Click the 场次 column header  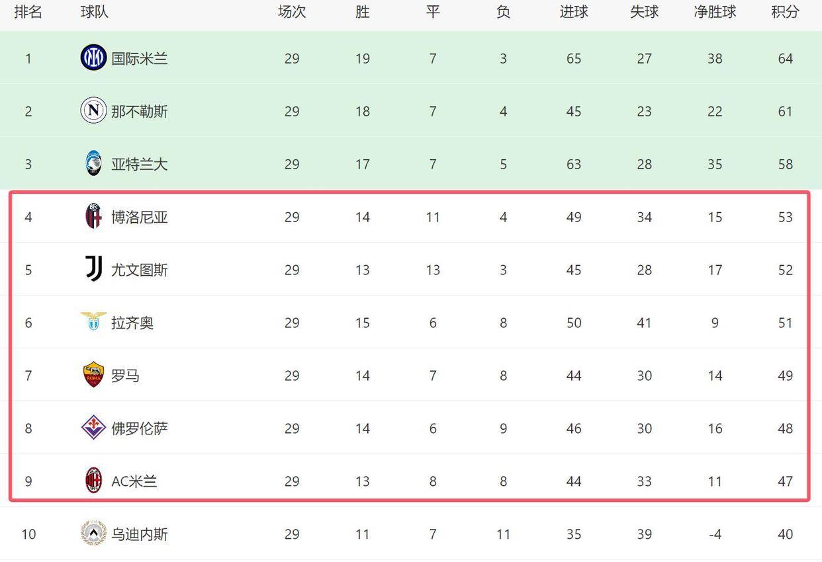point(292,11)
